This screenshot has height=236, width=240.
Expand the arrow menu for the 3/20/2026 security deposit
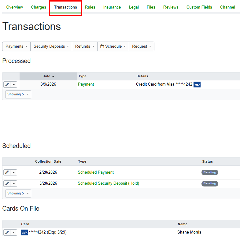coord(14,183)
